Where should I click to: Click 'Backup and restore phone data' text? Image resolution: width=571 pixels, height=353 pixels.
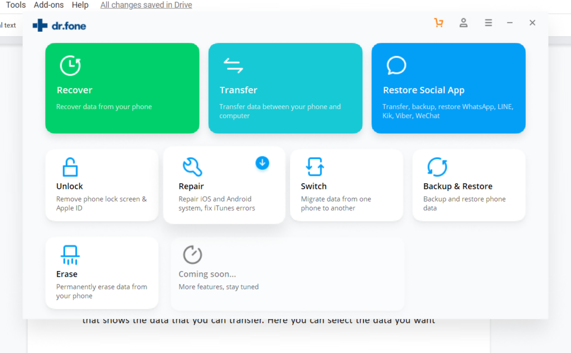[x=464, y=204]
